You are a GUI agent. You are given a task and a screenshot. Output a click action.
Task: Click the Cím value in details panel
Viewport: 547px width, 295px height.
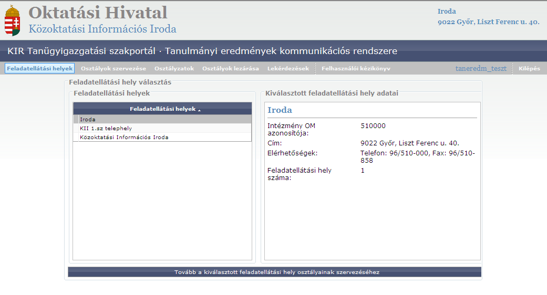coord(409,143)
